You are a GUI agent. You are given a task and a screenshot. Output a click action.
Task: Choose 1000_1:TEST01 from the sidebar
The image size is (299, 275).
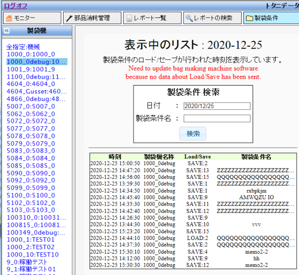(31, 240)
